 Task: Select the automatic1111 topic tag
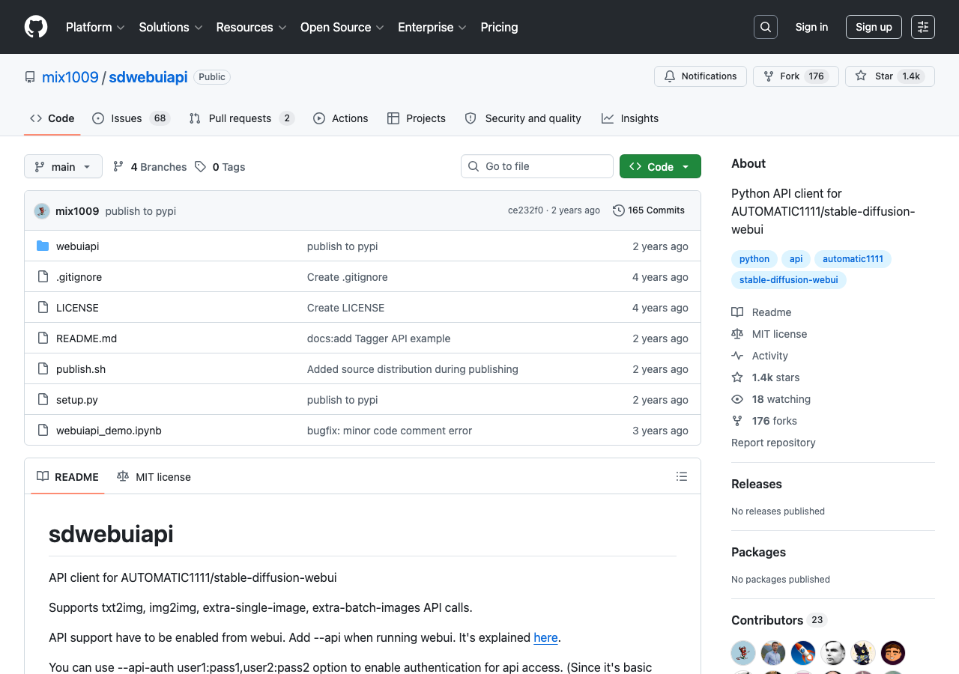(853, 259)
